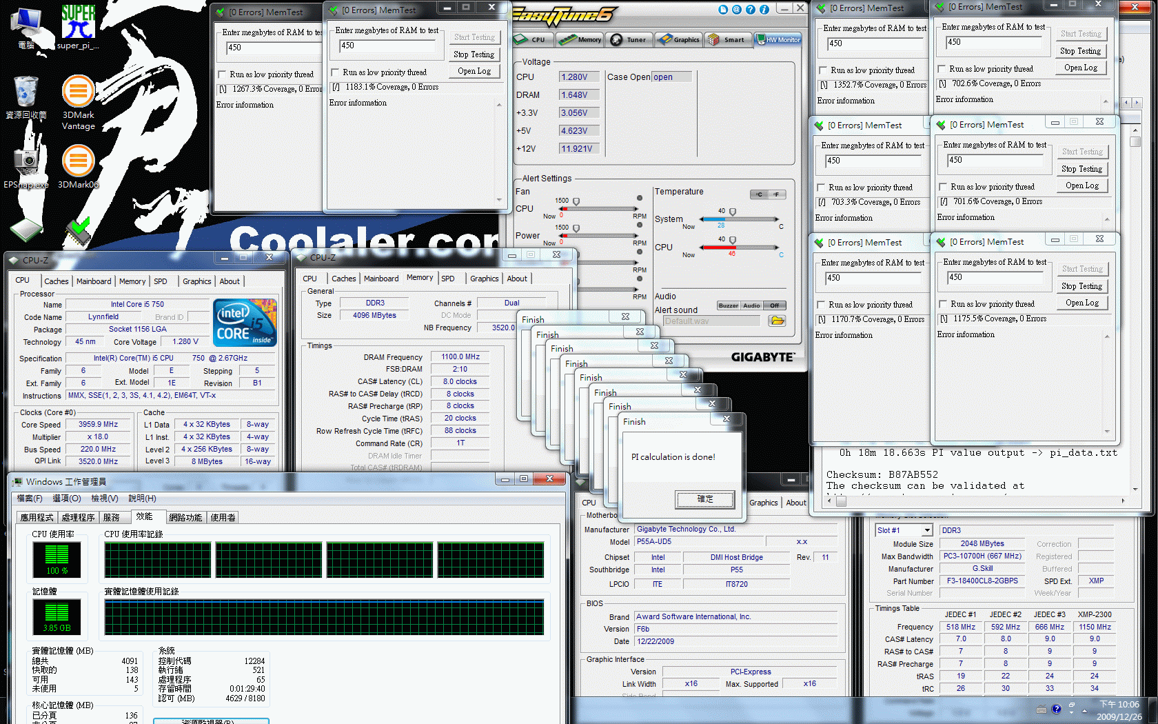Viewport: 1158px width, 724px height.
Task: Show hidden icons arrow in system tray
Action: (x=1085, y=710)
